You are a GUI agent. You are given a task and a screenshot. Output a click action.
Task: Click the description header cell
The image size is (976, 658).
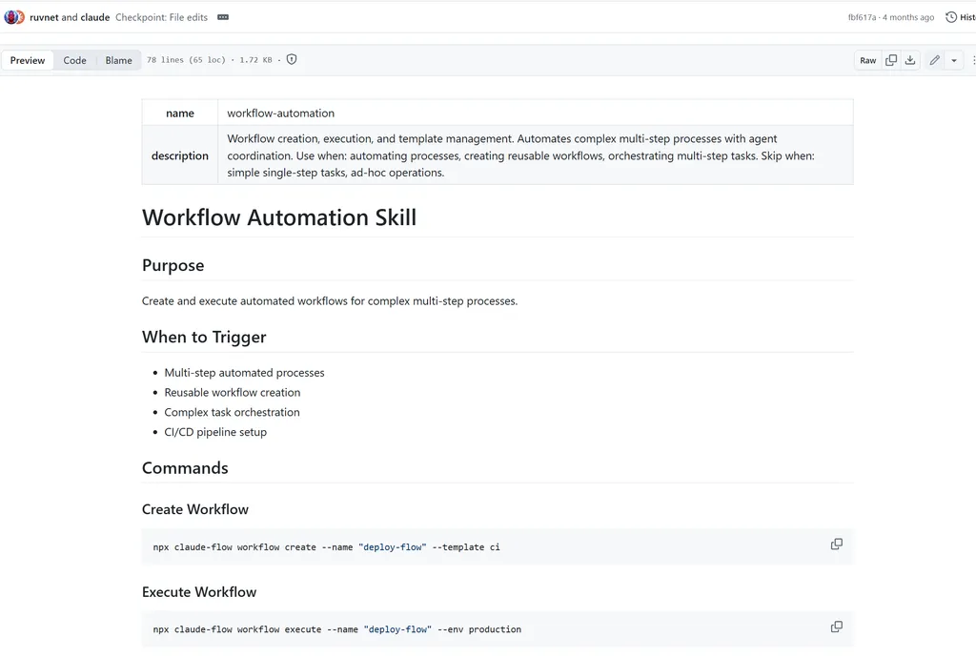tap(180, 155)
